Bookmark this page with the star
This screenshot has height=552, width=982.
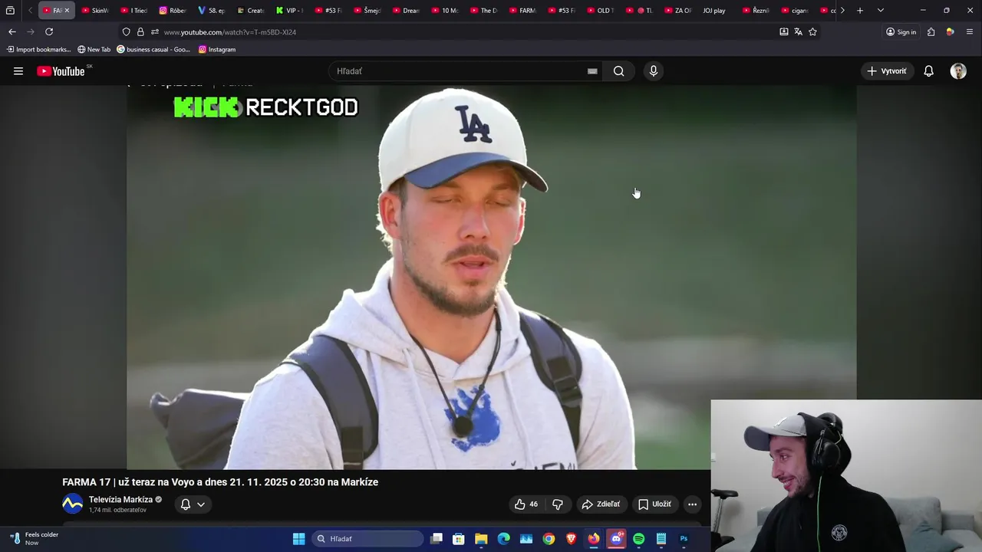click(812, 32)
